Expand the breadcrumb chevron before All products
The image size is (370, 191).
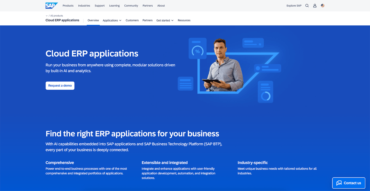[x=47, y=16]
